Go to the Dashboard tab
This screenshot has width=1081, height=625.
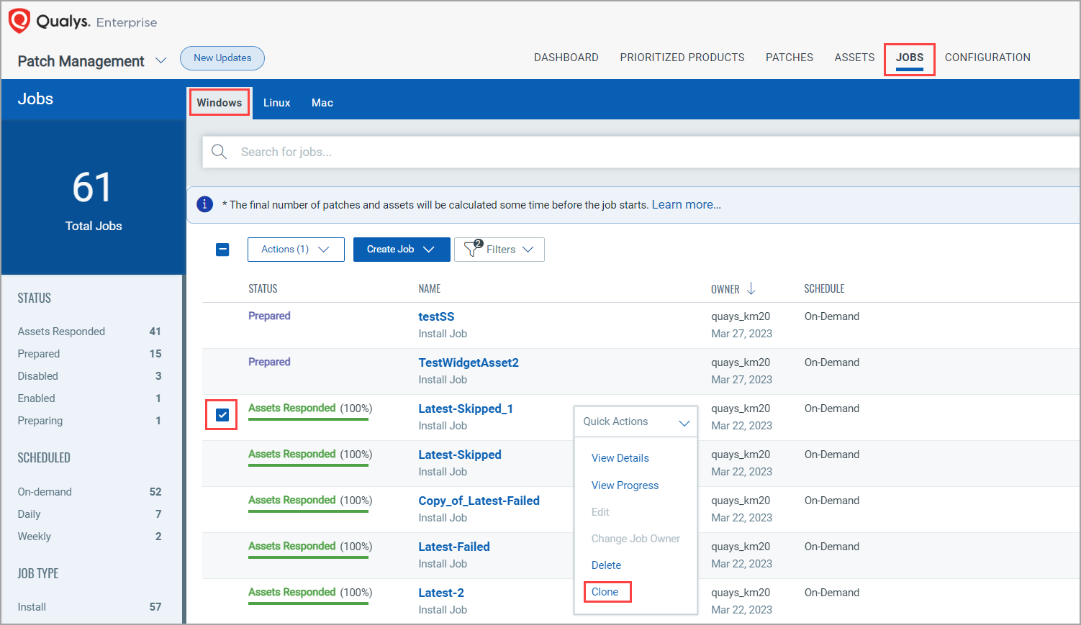tap(566, 58)
